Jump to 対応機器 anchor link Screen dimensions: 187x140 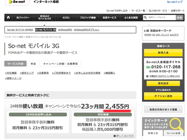[x=11, y=73]
